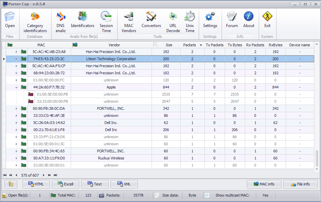Open the Category identificators database
This screenshot has width=321, height=202.
35,20
